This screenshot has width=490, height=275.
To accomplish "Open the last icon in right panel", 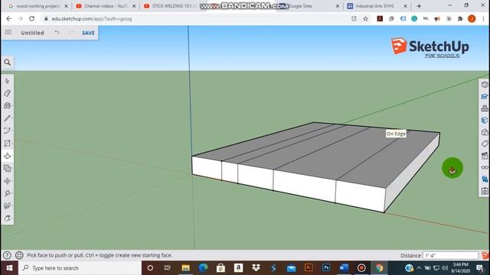I will pos(485,191).
